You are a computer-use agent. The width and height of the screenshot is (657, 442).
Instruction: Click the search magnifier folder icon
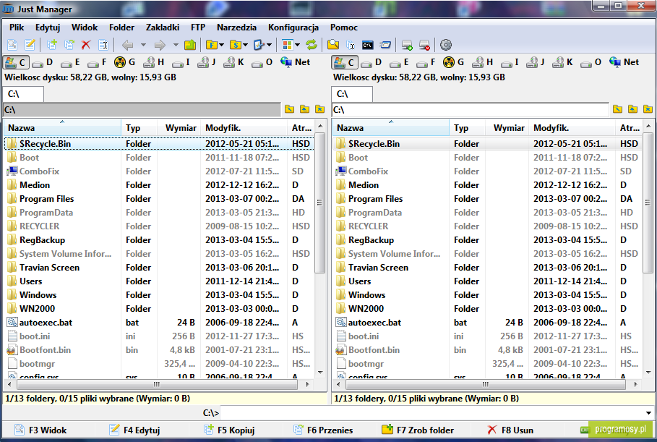(333, 44)
